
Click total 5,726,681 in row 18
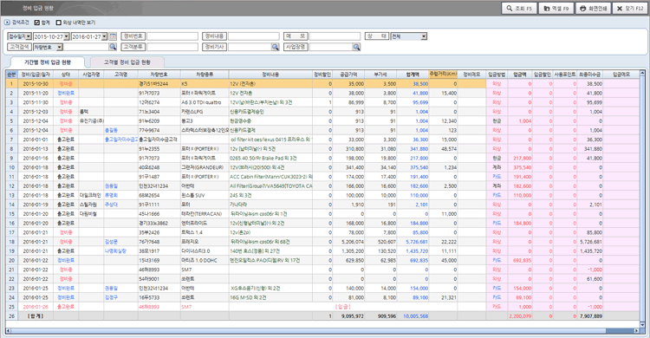[417, 242]
